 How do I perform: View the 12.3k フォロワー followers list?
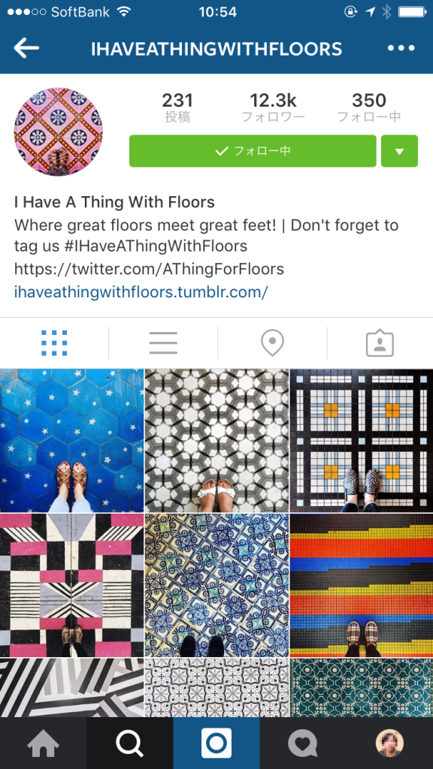274,107
